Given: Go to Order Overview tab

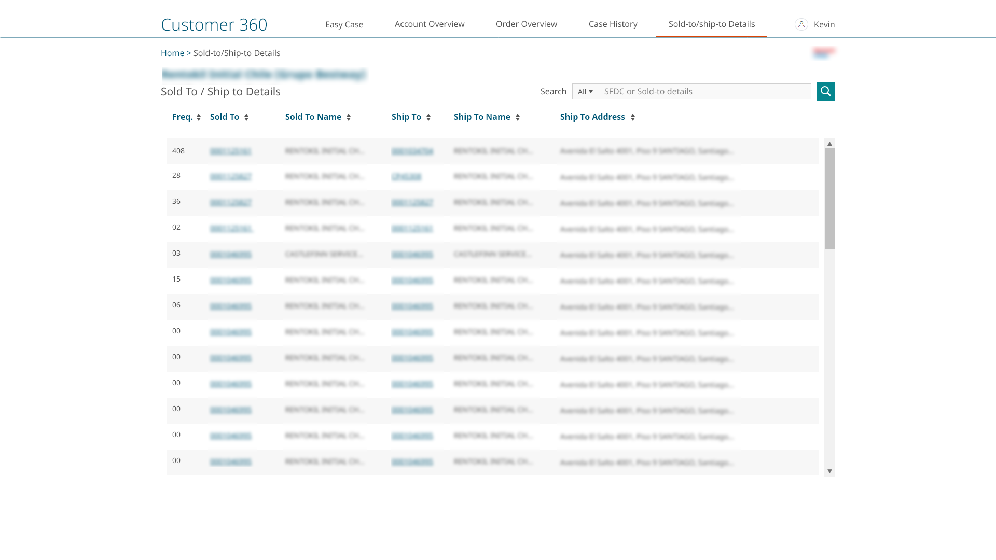Looking at the screenshot, I should click(527, 24).
